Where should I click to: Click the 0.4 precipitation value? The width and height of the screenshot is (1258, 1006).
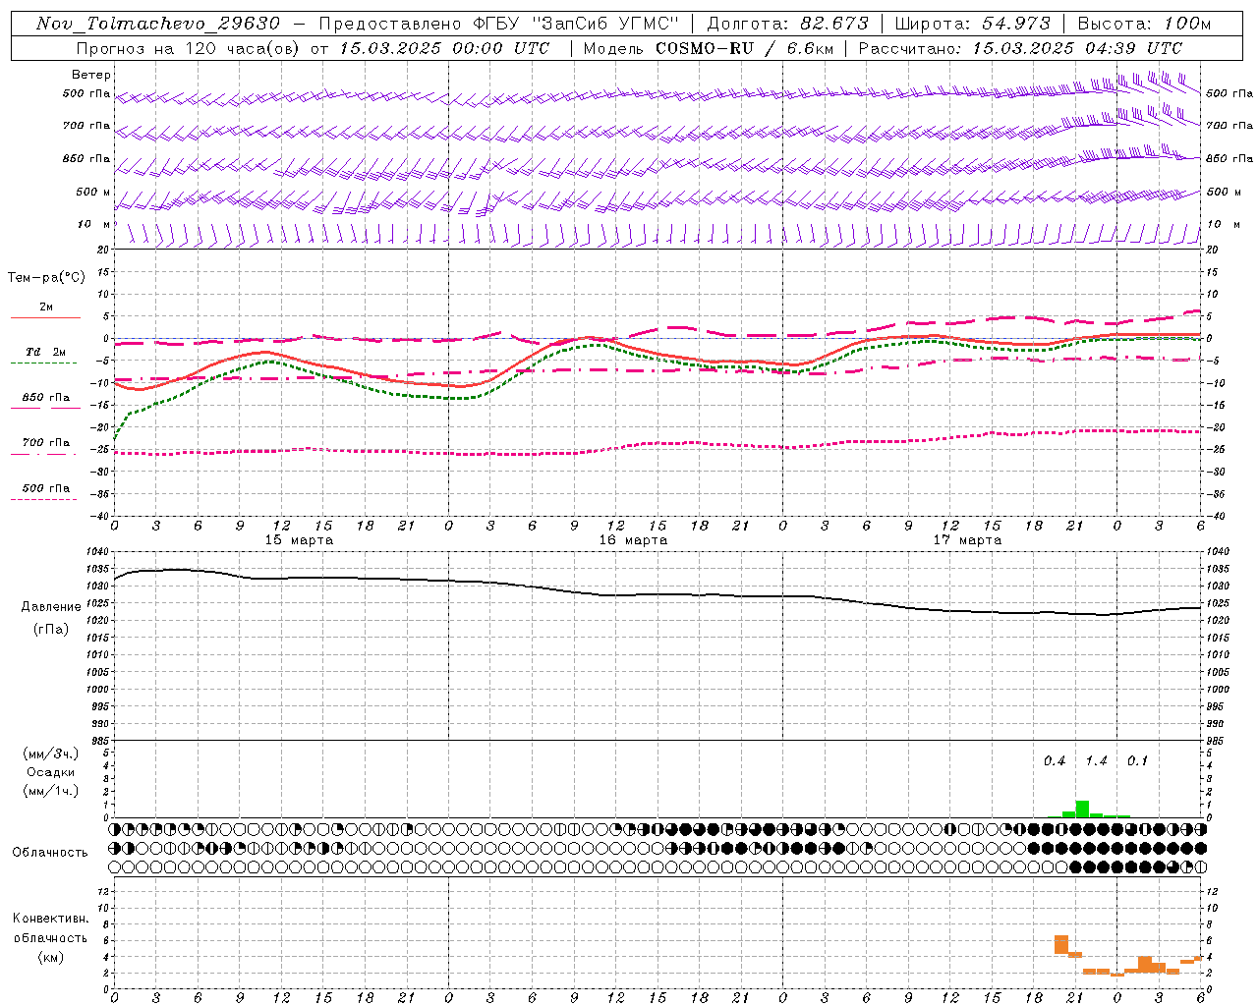pos(1055,761)
